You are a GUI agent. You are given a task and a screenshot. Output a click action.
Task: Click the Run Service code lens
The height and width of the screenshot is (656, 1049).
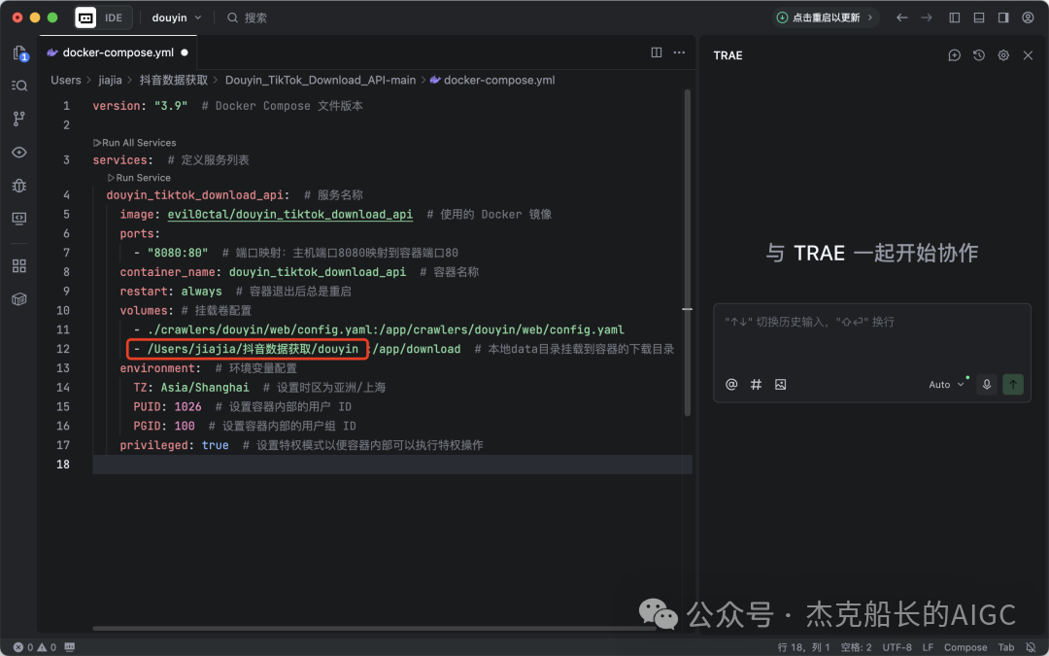tap(139, 178)
